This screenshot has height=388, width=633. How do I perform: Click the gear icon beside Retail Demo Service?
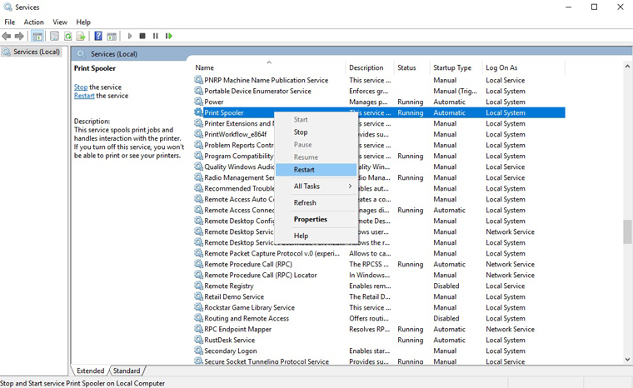coord(198,296)
